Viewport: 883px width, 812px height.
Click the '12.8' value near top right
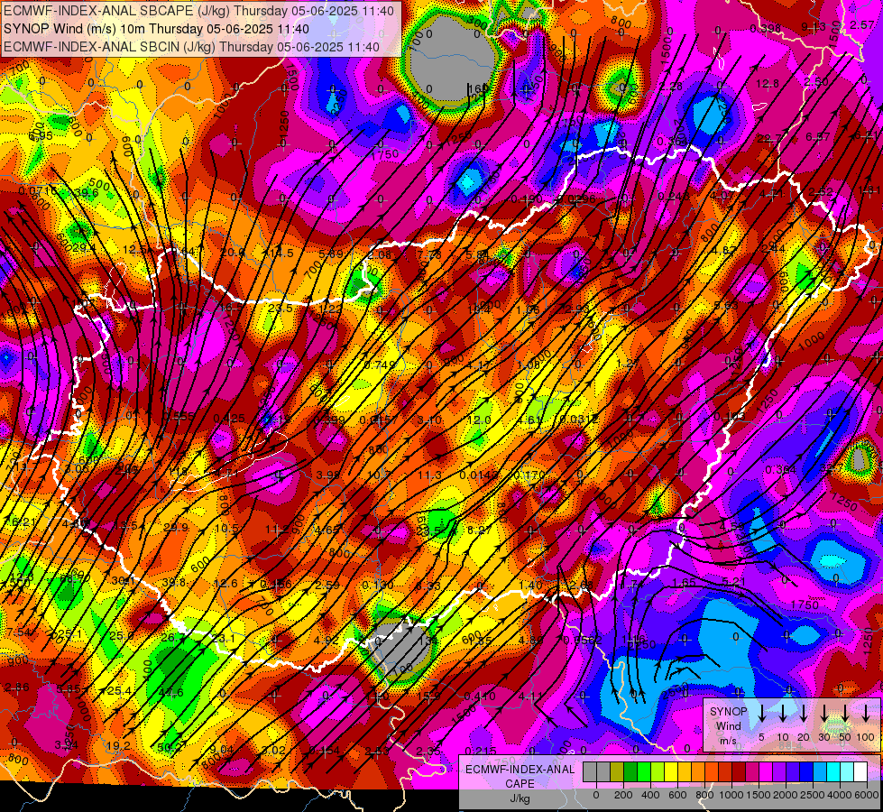click(x=768, y=83)
